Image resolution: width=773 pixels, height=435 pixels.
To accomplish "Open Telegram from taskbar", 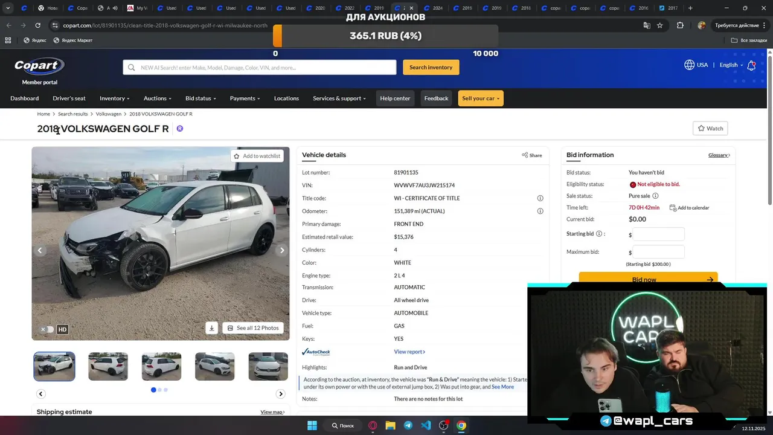I will point(408,425).
